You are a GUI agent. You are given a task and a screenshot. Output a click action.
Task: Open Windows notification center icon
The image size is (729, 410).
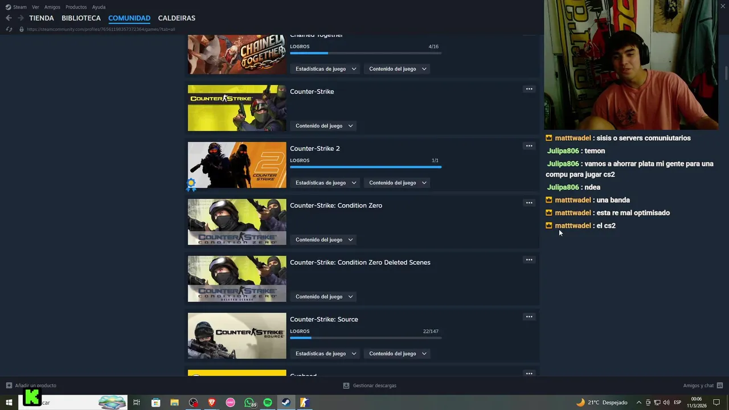[716, 403]
